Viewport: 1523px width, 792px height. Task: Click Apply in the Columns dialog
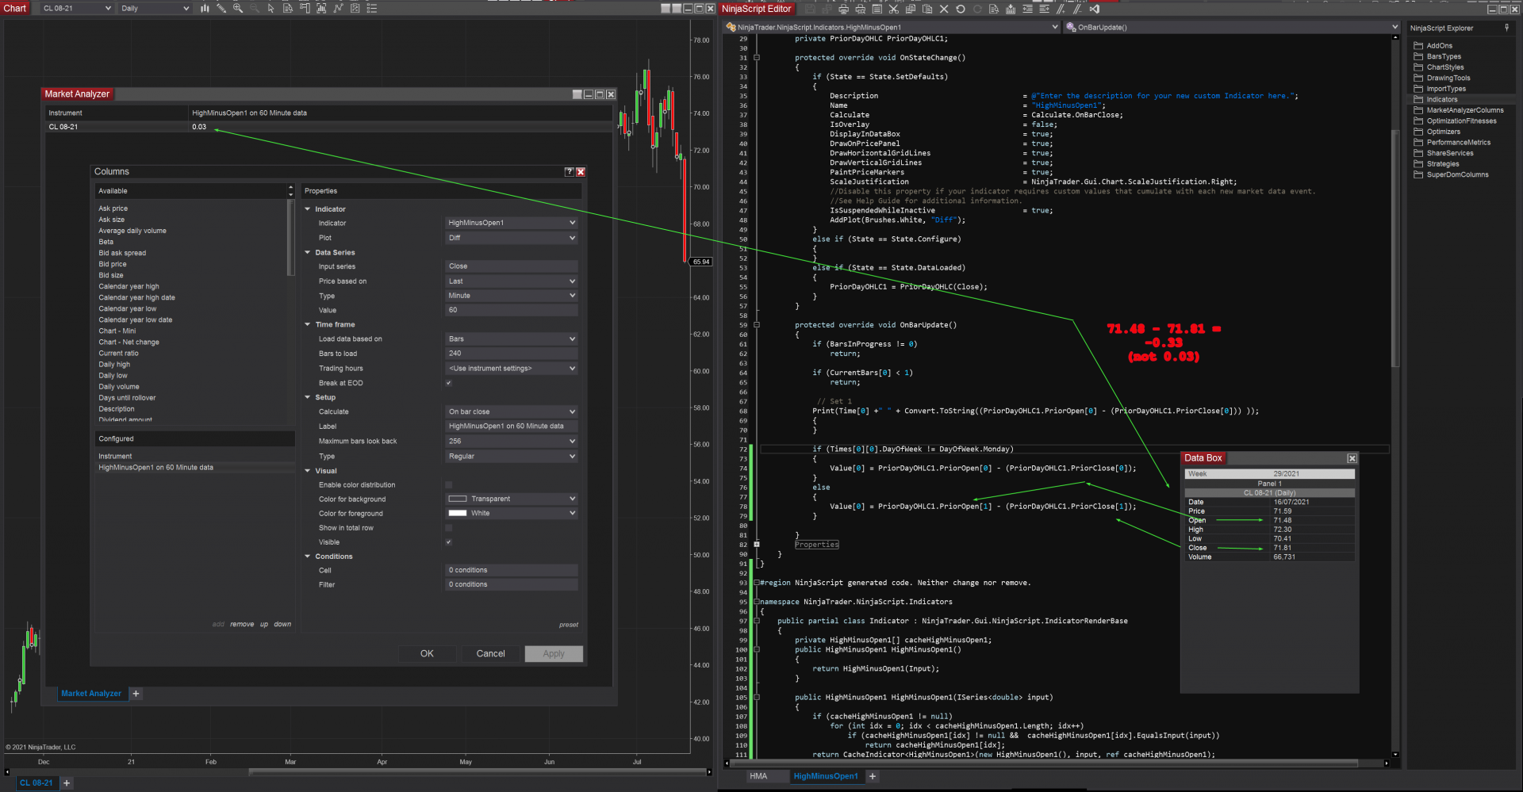[x=554, y=654]
